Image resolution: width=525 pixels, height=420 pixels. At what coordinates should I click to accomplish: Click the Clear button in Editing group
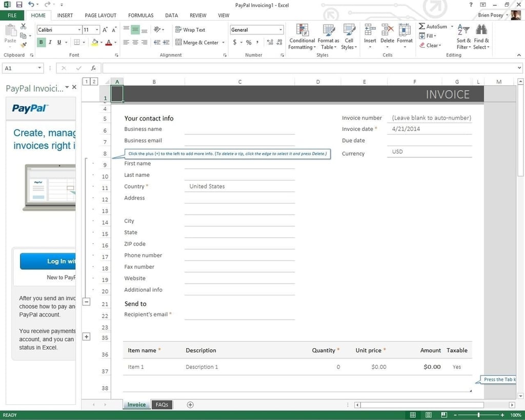(x=430, y=45)
